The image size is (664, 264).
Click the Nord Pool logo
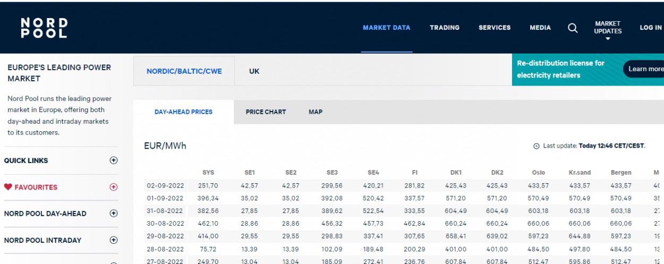(44, 28)
